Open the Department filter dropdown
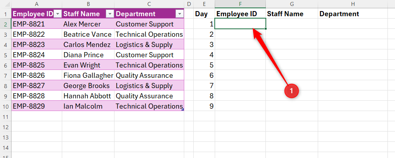Screen dimensions: 395x158 (x=179, y=14)
